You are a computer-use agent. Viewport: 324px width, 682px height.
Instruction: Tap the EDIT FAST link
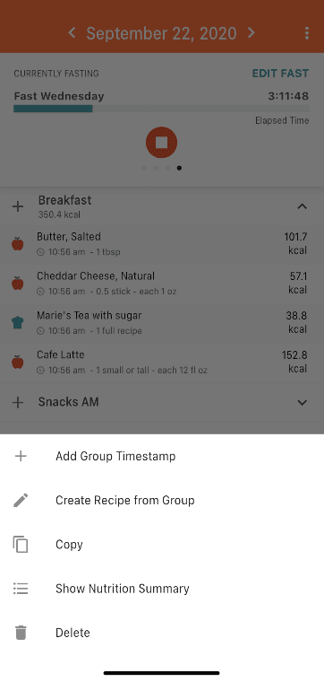point(280,74)
